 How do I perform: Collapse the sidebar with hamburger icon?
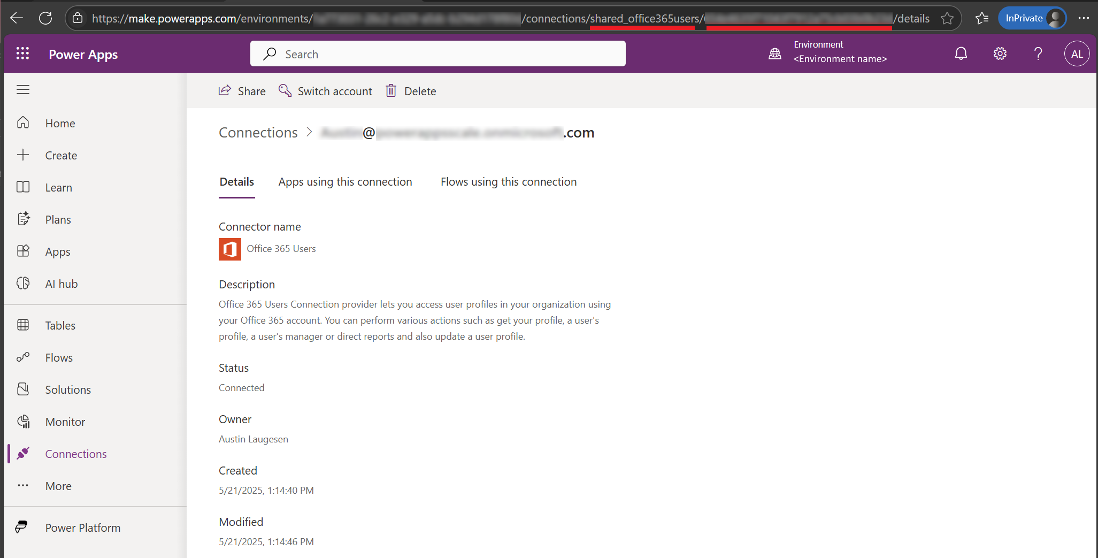click(x=23, y=89)
